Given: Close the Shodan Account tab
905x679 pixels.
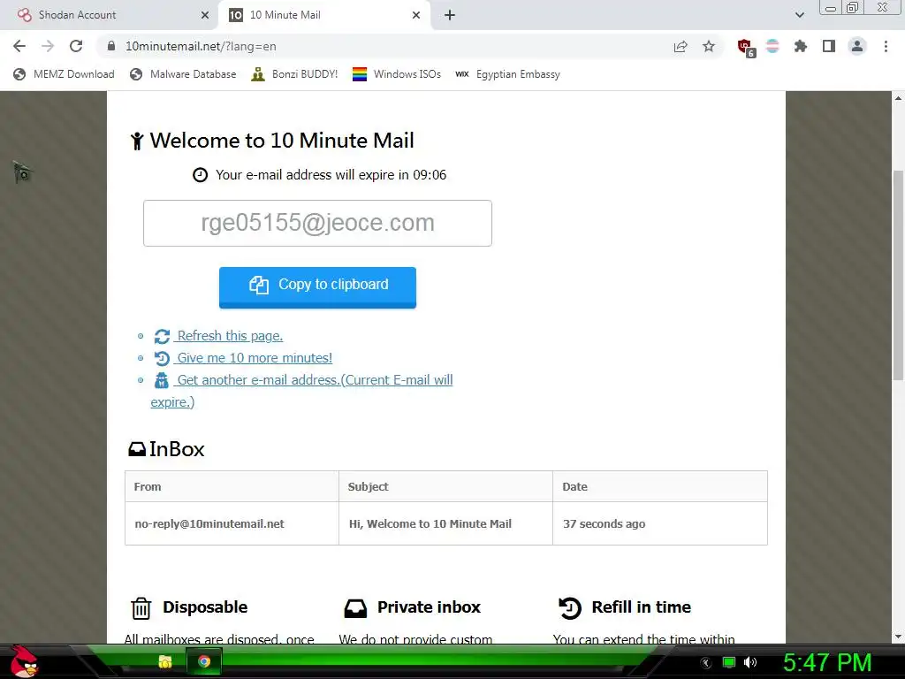Looking at the screenshot, I should [205, 15].
